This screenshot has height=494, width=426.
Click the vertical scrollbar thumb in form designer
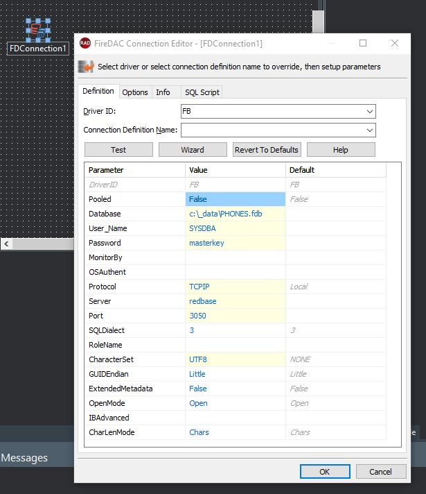click(318, 22)
